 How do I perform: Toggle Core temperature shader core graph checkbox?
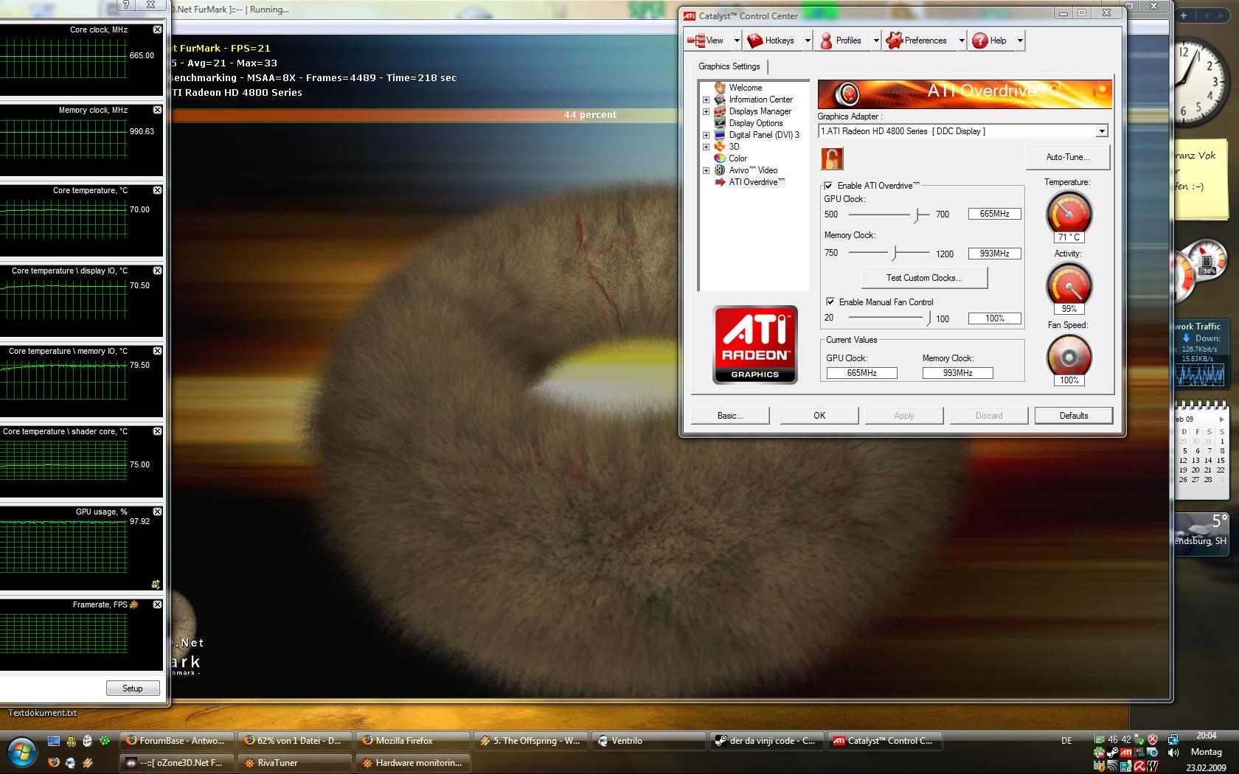(x=157, y=431)
